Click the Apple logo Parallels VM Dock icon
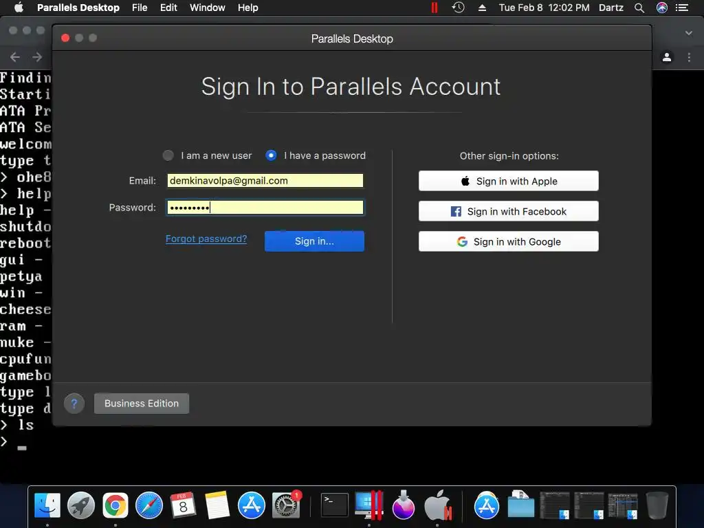 (x=438, y=505)
